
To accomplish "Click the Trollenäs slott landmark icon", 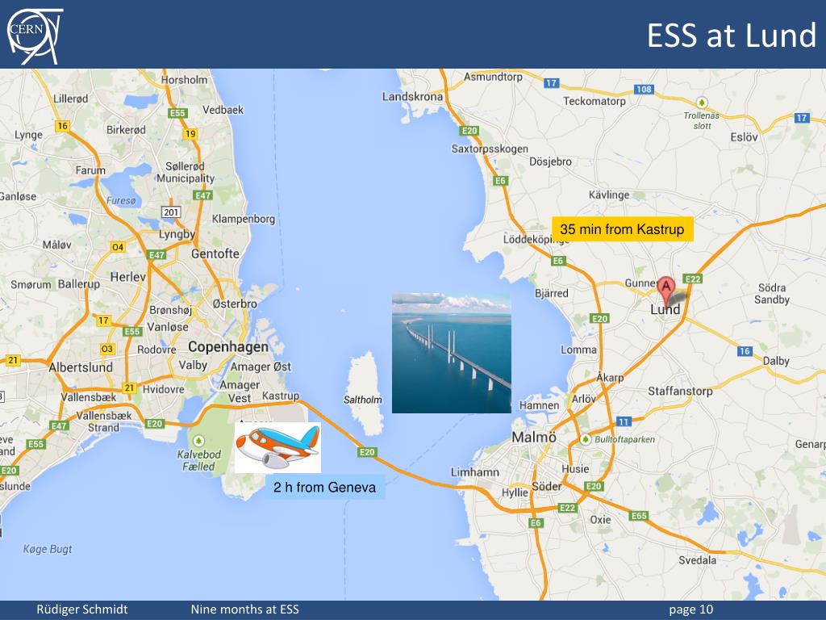I will pos(701,103).
